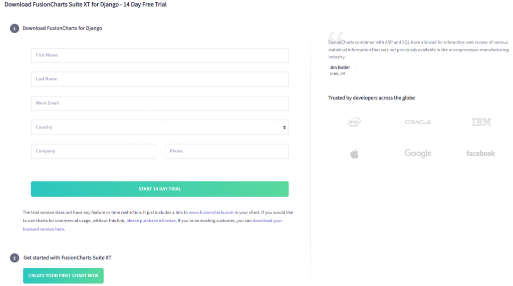The width and height of the screenshot is (513, 286).
Task: Click the Intel logo
Action: click(354, 122)
